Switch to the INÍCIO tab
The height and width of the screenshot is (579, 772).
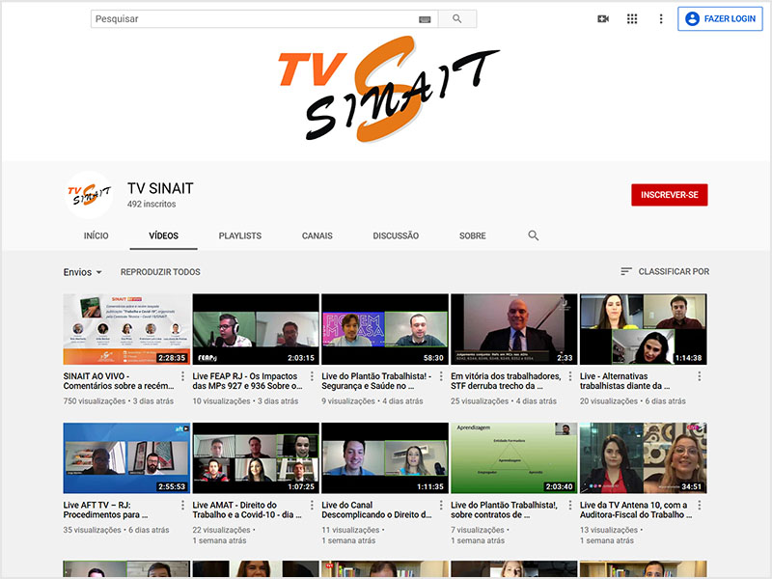[96, 235]
